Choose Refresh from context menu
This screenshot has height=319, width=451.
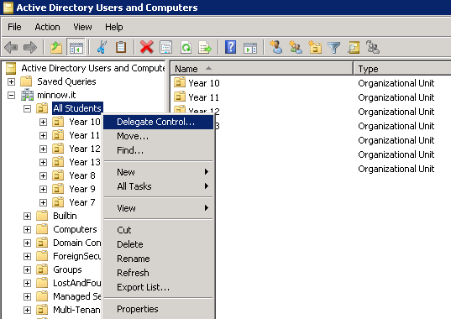158,273
